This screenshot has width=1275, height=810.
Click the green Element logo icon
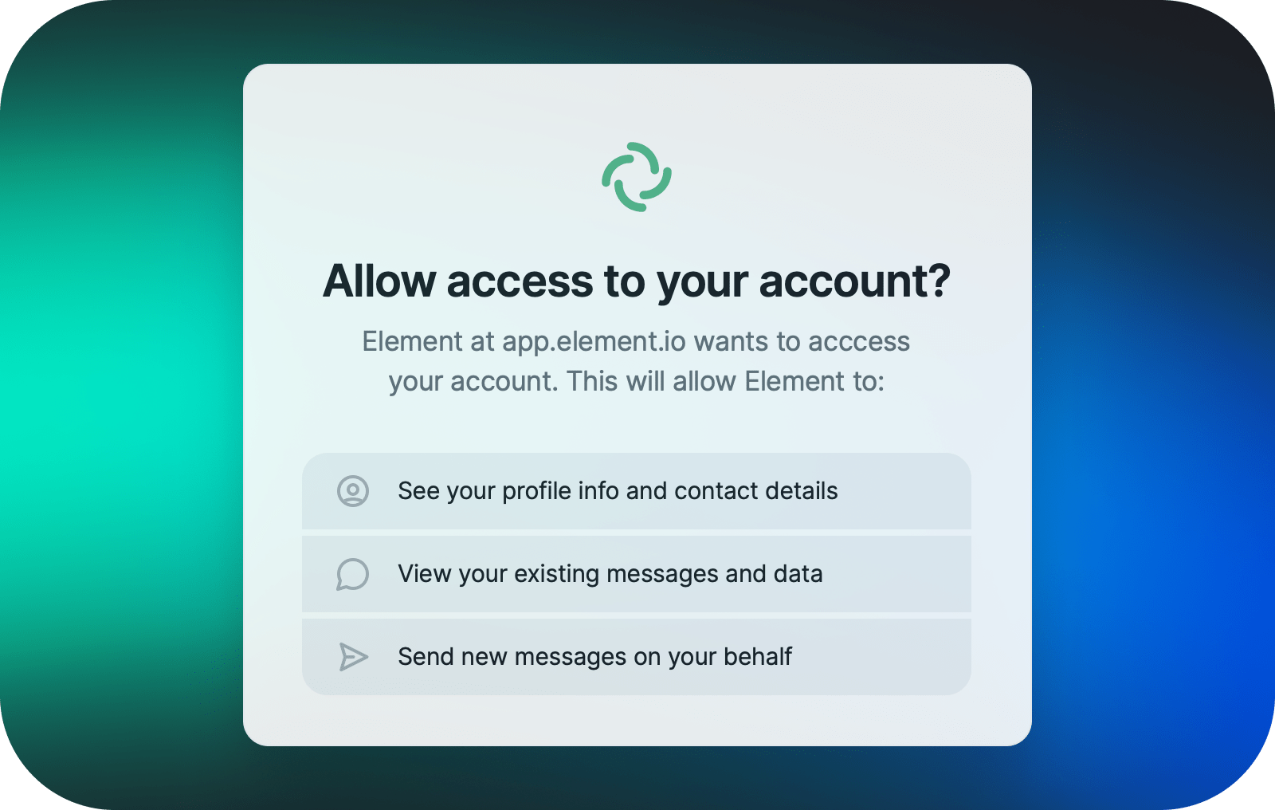pyautogui.click(x=637, y=177)
